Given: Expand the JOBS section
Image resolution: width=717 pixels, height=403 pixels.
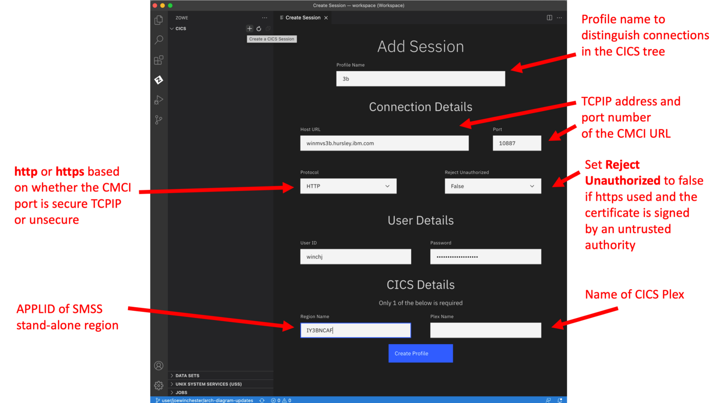Looking at the screenshot, I should point(221,392).
